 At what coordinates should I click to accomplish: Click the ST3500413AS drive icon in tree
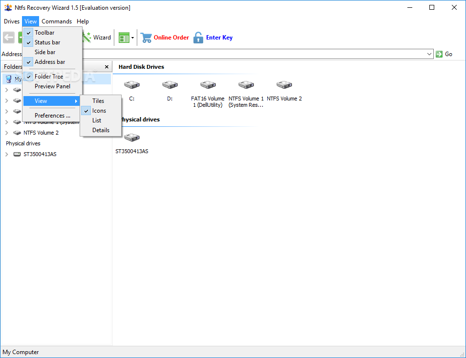pos(17,154)
